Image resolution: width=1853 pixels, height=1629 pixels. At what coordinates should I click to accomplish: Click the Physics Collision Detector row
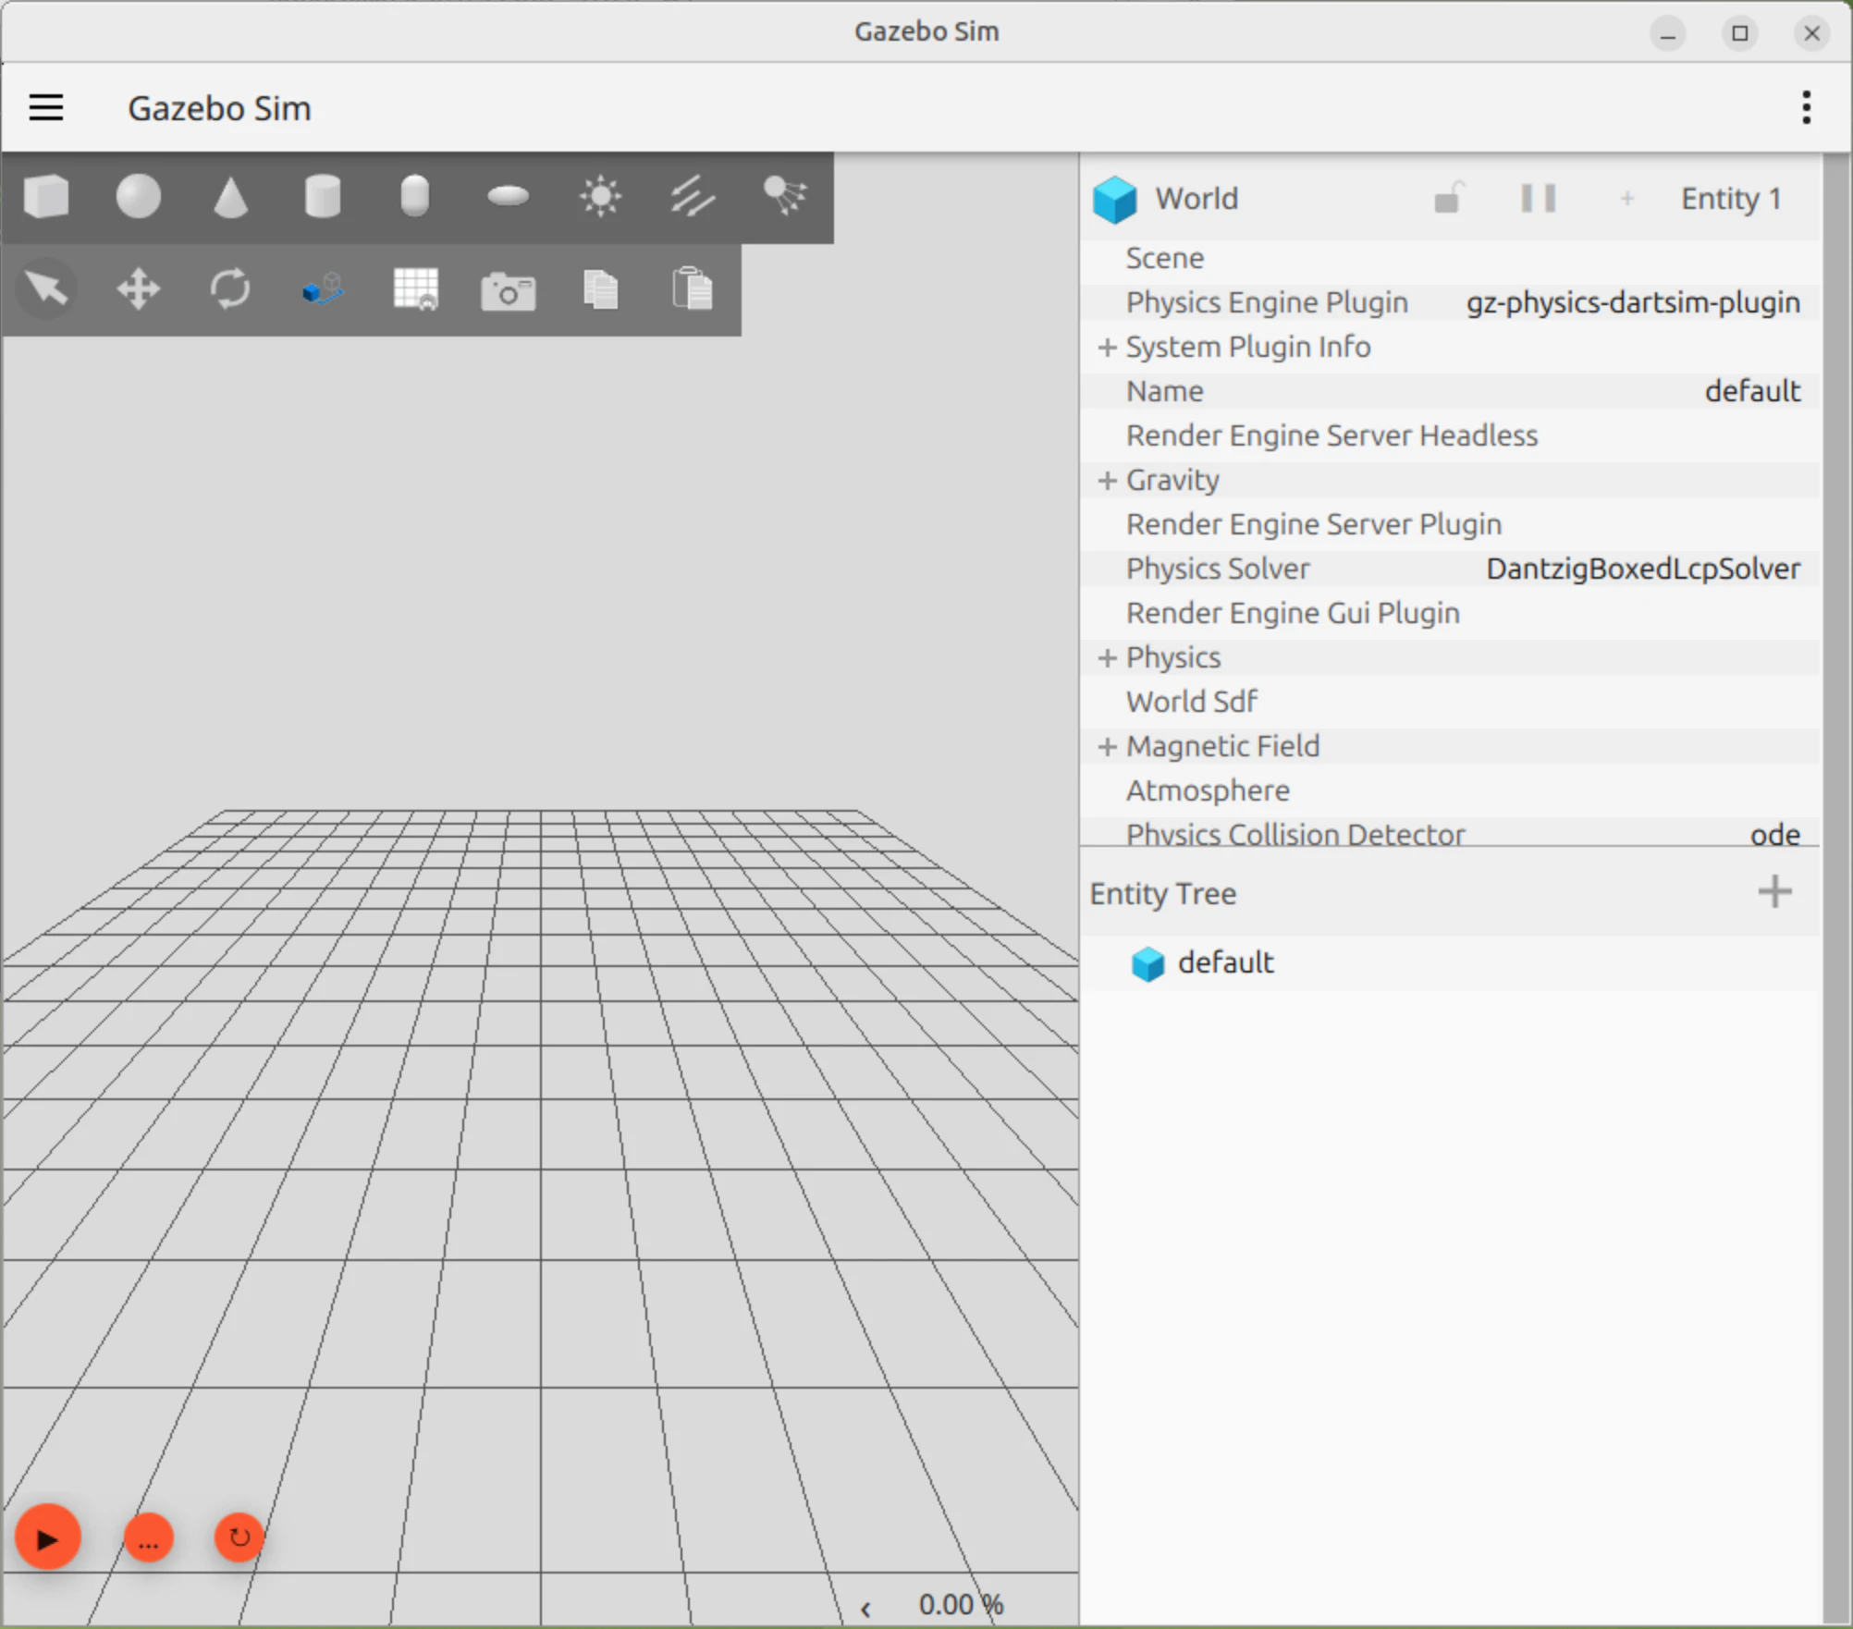(x=1450, y=832)
